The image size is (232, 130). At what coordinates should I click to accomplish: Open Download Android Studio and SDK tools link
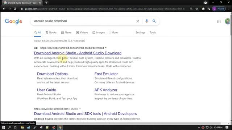(86, 114)
